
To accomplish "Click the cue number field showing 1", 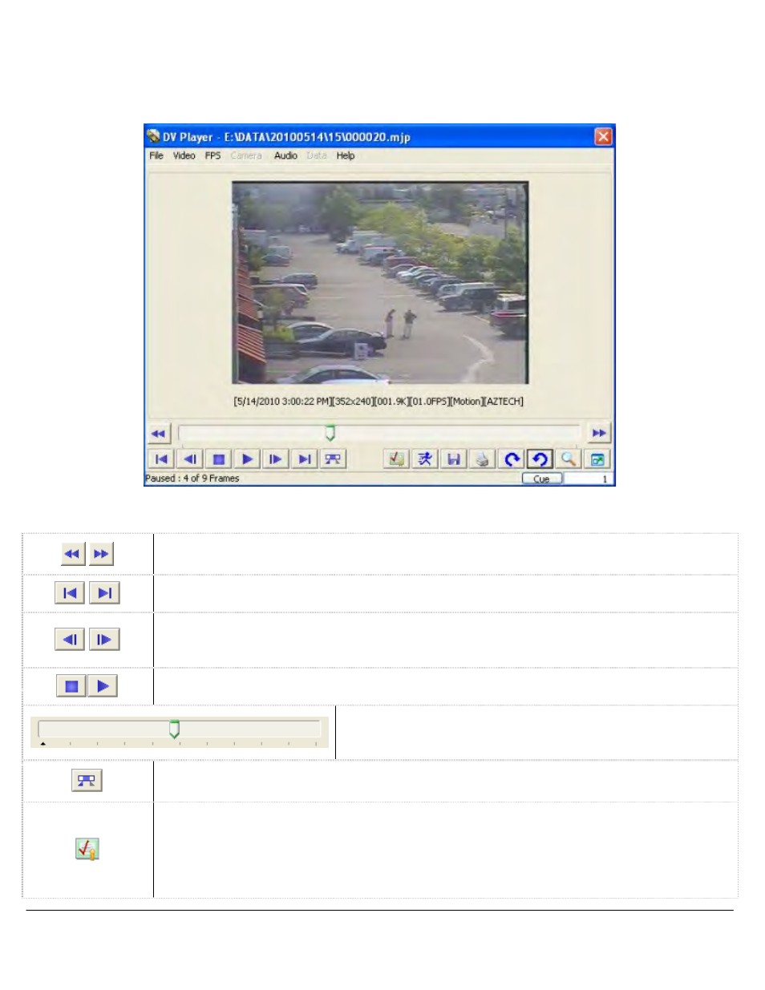I will (588, 479).
